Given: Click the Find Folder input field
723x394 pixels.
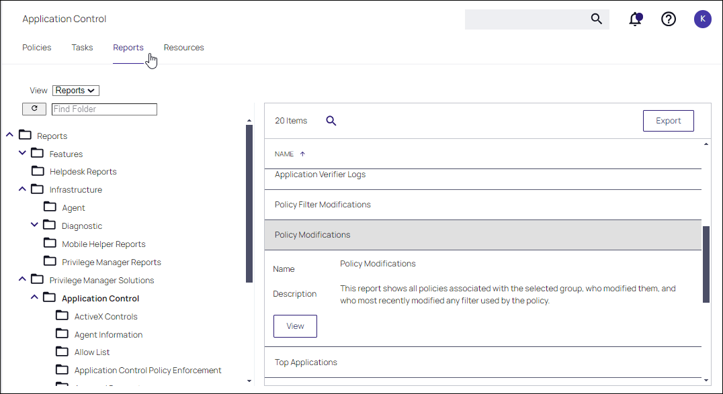Looking at the screenshot, I should pos(104,109).
